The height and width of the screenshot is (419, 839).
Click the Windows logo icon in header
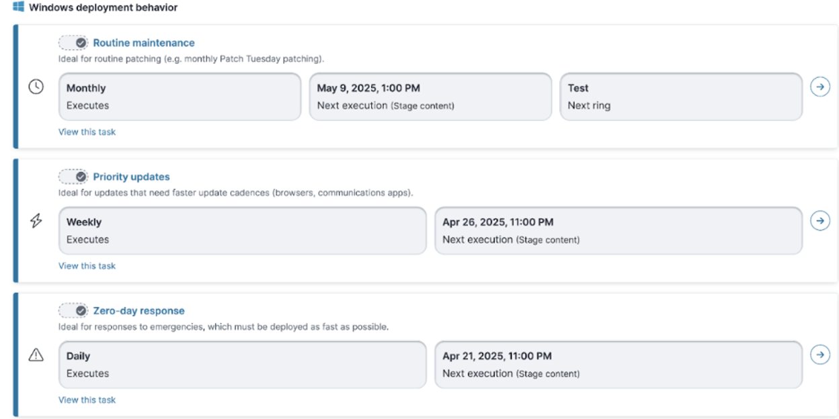point(19,7)
